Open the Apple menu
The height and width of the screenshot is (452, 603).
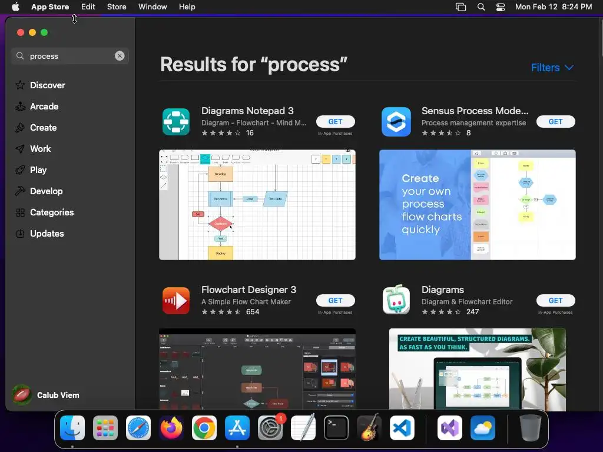tap(15, 7)
